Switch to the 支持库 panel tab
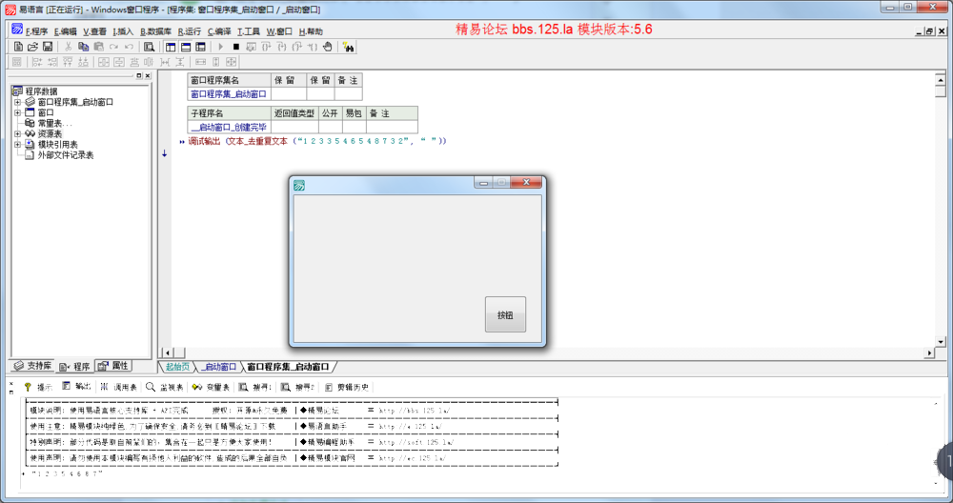953x503 pixels. [32, 366]
